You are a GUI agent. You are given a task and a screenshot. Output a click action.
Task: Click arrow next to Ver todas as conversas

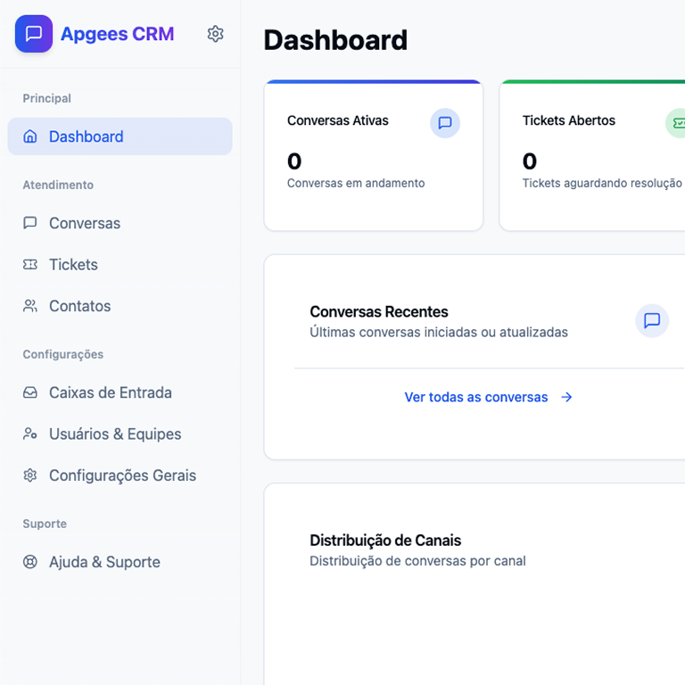566,397
